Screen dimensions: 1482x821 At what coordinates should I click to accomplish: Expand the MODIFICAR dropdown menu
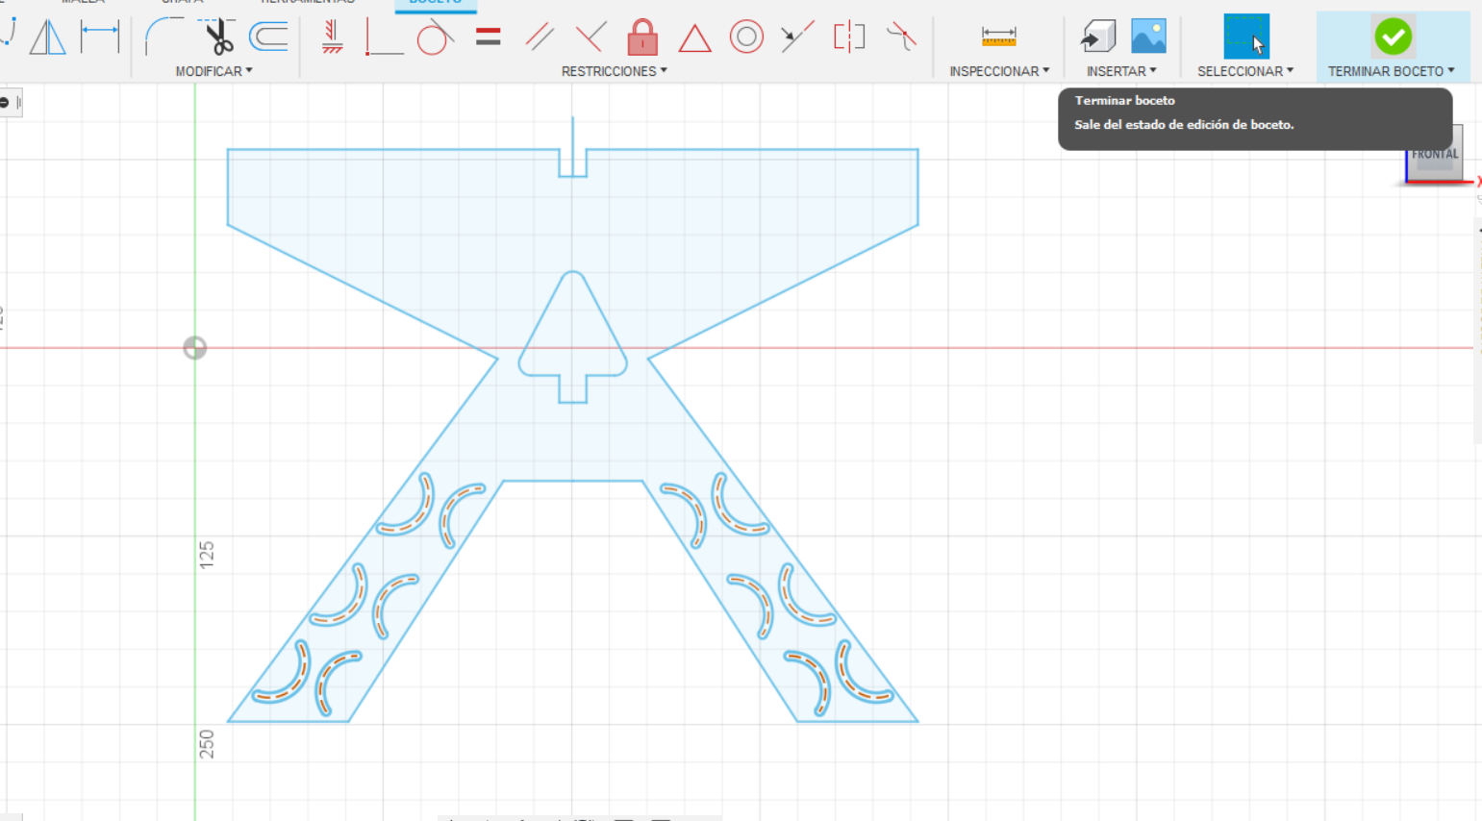coord(214,71)
